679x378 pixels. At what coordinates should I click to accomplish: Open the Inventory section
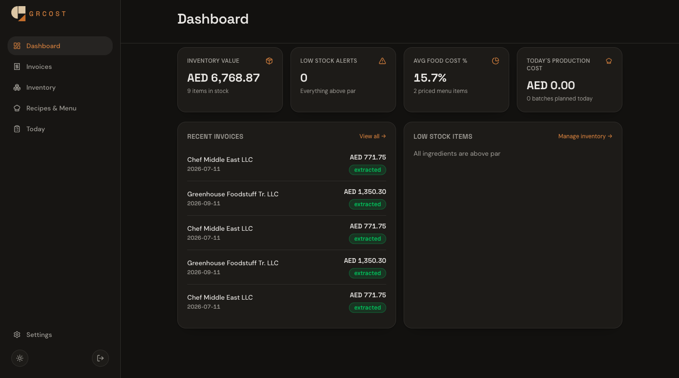[x=60, y=87]
